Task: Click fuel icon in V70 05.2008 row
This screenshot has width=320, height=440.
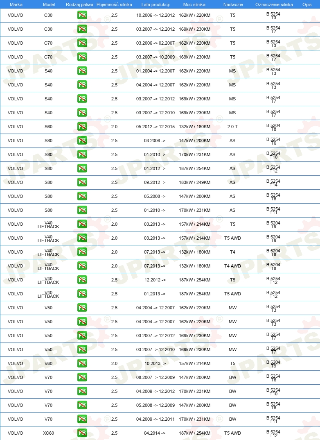Action: tap(82, 405)
